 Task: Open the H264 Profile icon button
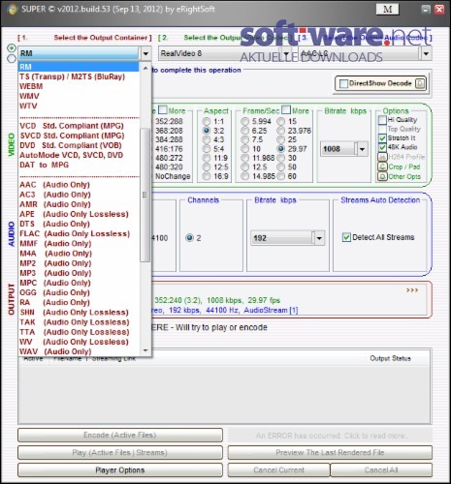click(x=382, y=157)
